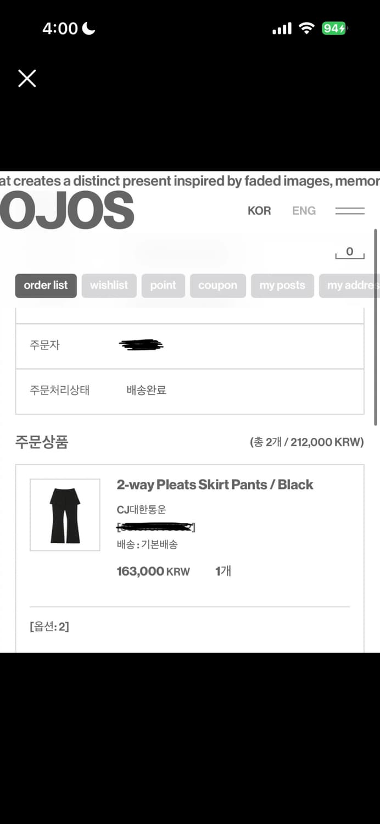The height and width of the screenshot is (824, 380).
Task: Tap the battery indicator showing 94
Action: point(336,27)
